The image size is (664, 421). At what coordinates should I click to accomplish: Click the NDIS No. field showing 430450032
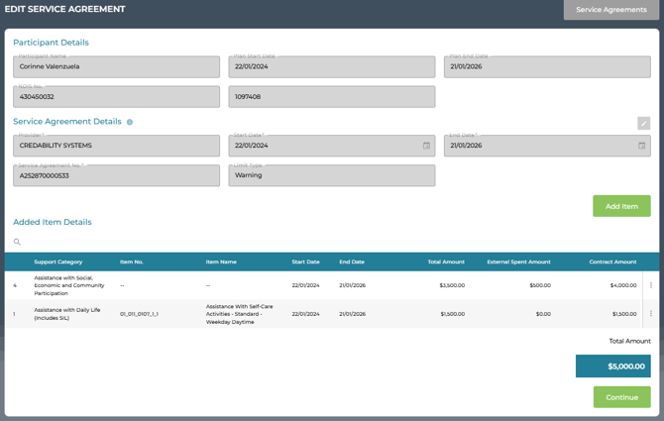coord(116,97)
